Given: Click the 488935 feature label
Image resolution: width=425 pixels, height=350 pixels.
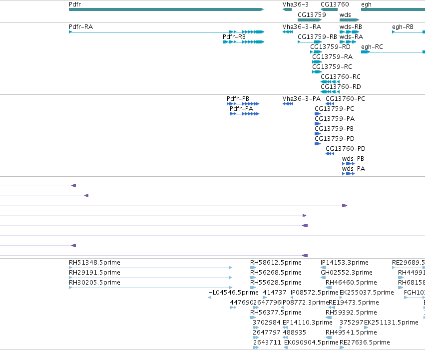Looking at the screenshot, I should pos(294,333).
